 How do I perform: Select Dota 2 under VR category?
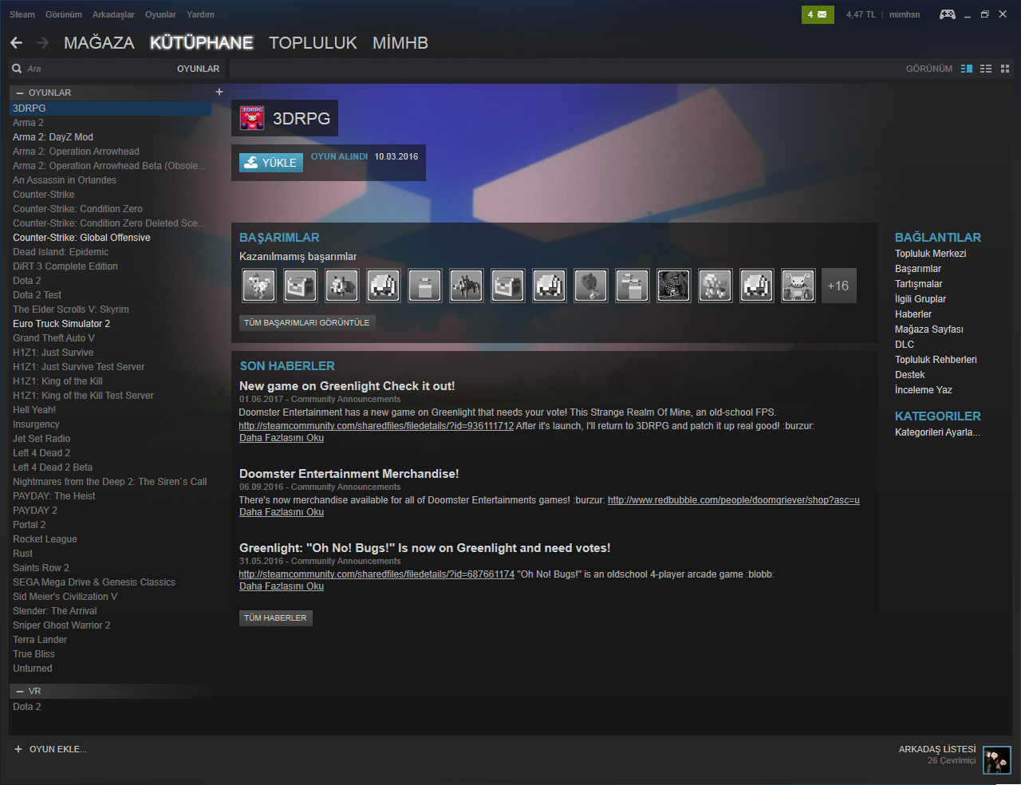[x=26, y=707]
